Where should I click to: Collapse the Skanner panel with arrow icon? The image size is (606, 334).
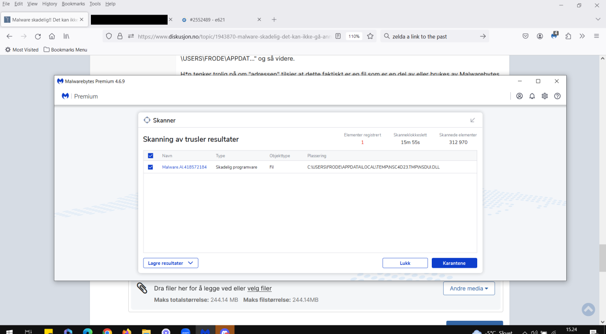(472, 120)
